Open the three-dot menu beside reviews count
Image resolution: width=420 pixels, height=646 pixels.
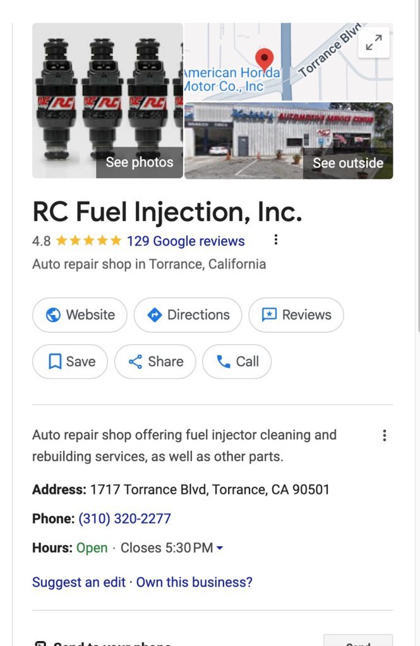click(x=276, y=239)
